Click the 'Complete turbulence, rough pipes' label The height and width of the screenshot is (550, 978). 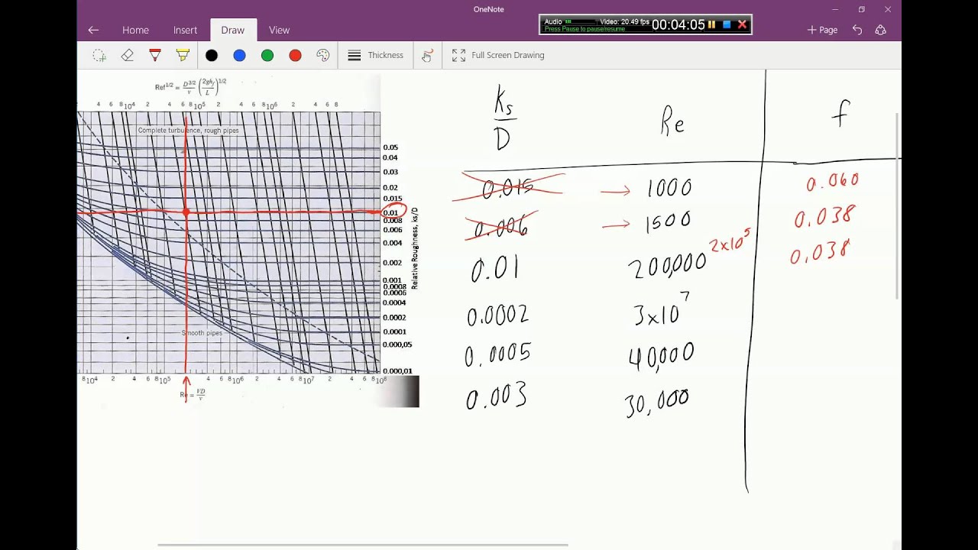pos(188,131)
